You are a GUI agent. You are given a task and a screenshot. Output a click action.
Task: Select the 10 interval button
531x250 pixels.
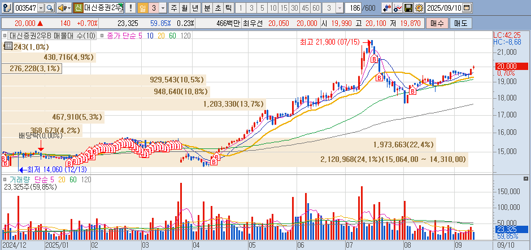click(x=273, y=7)
